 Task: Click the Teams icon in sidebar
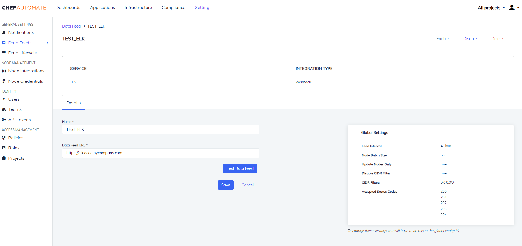[4, 109]
